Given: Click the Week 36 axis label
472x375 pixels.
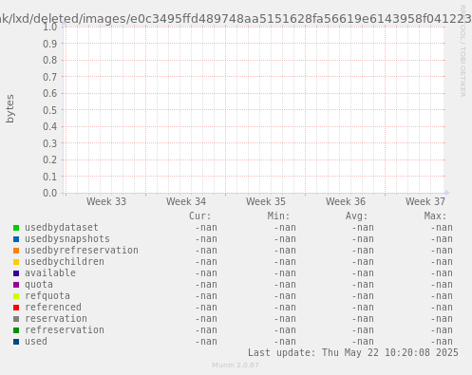Looking at the screenshot, I should coord(346,201).
